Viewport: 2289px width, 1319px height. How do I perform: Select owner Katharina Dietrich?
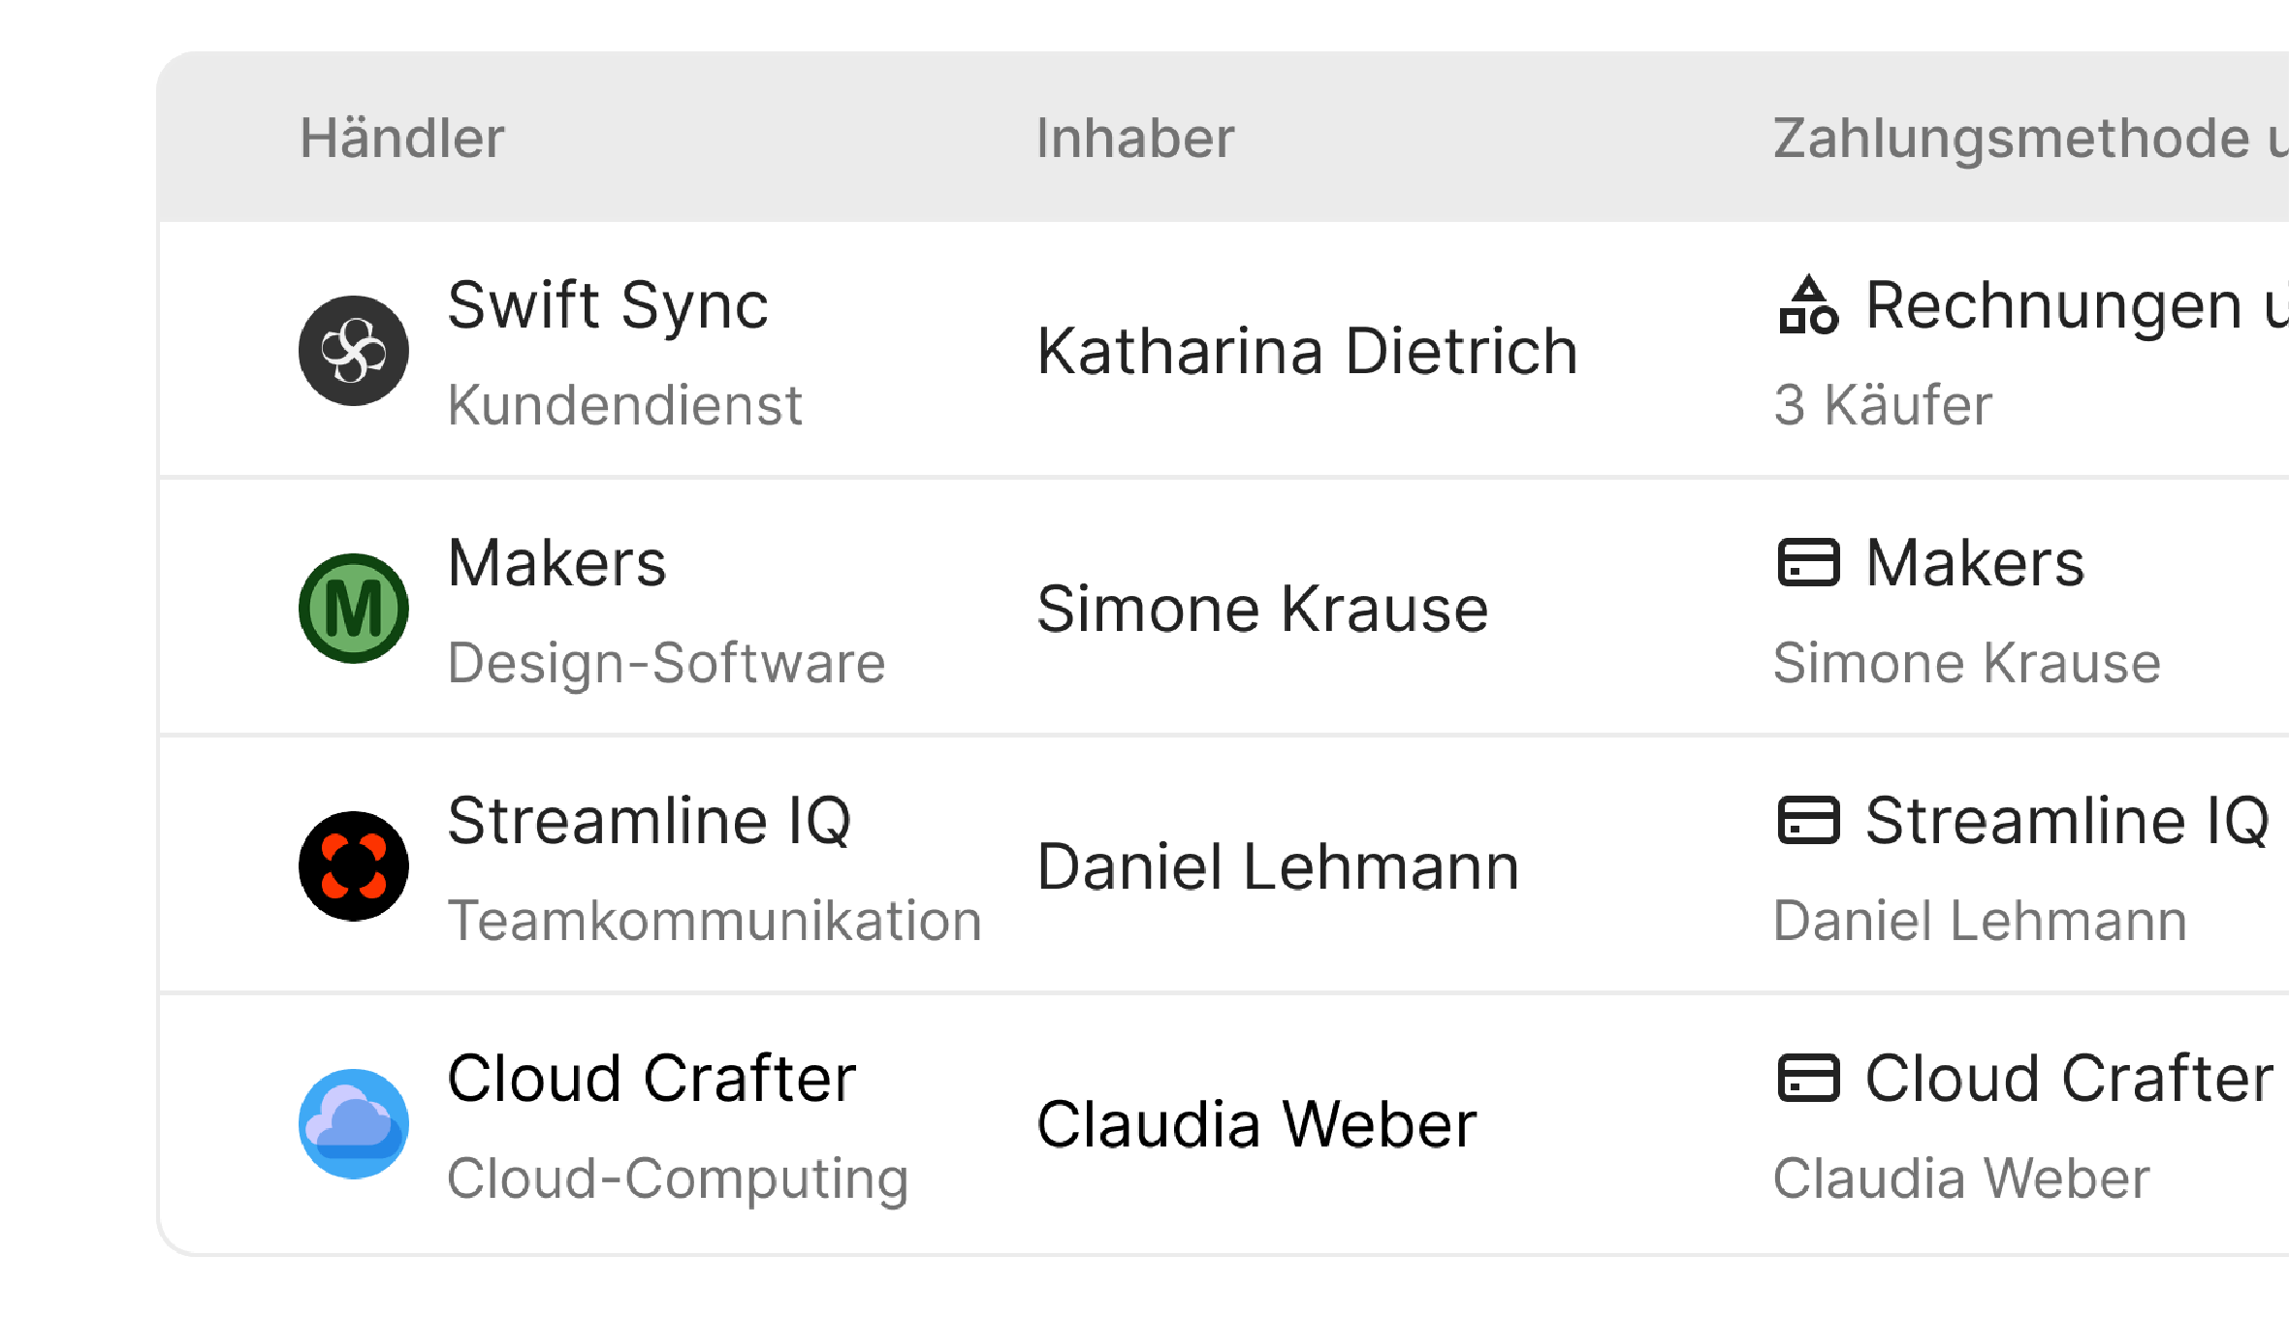pyautogui.click(x=1307, y=351)
